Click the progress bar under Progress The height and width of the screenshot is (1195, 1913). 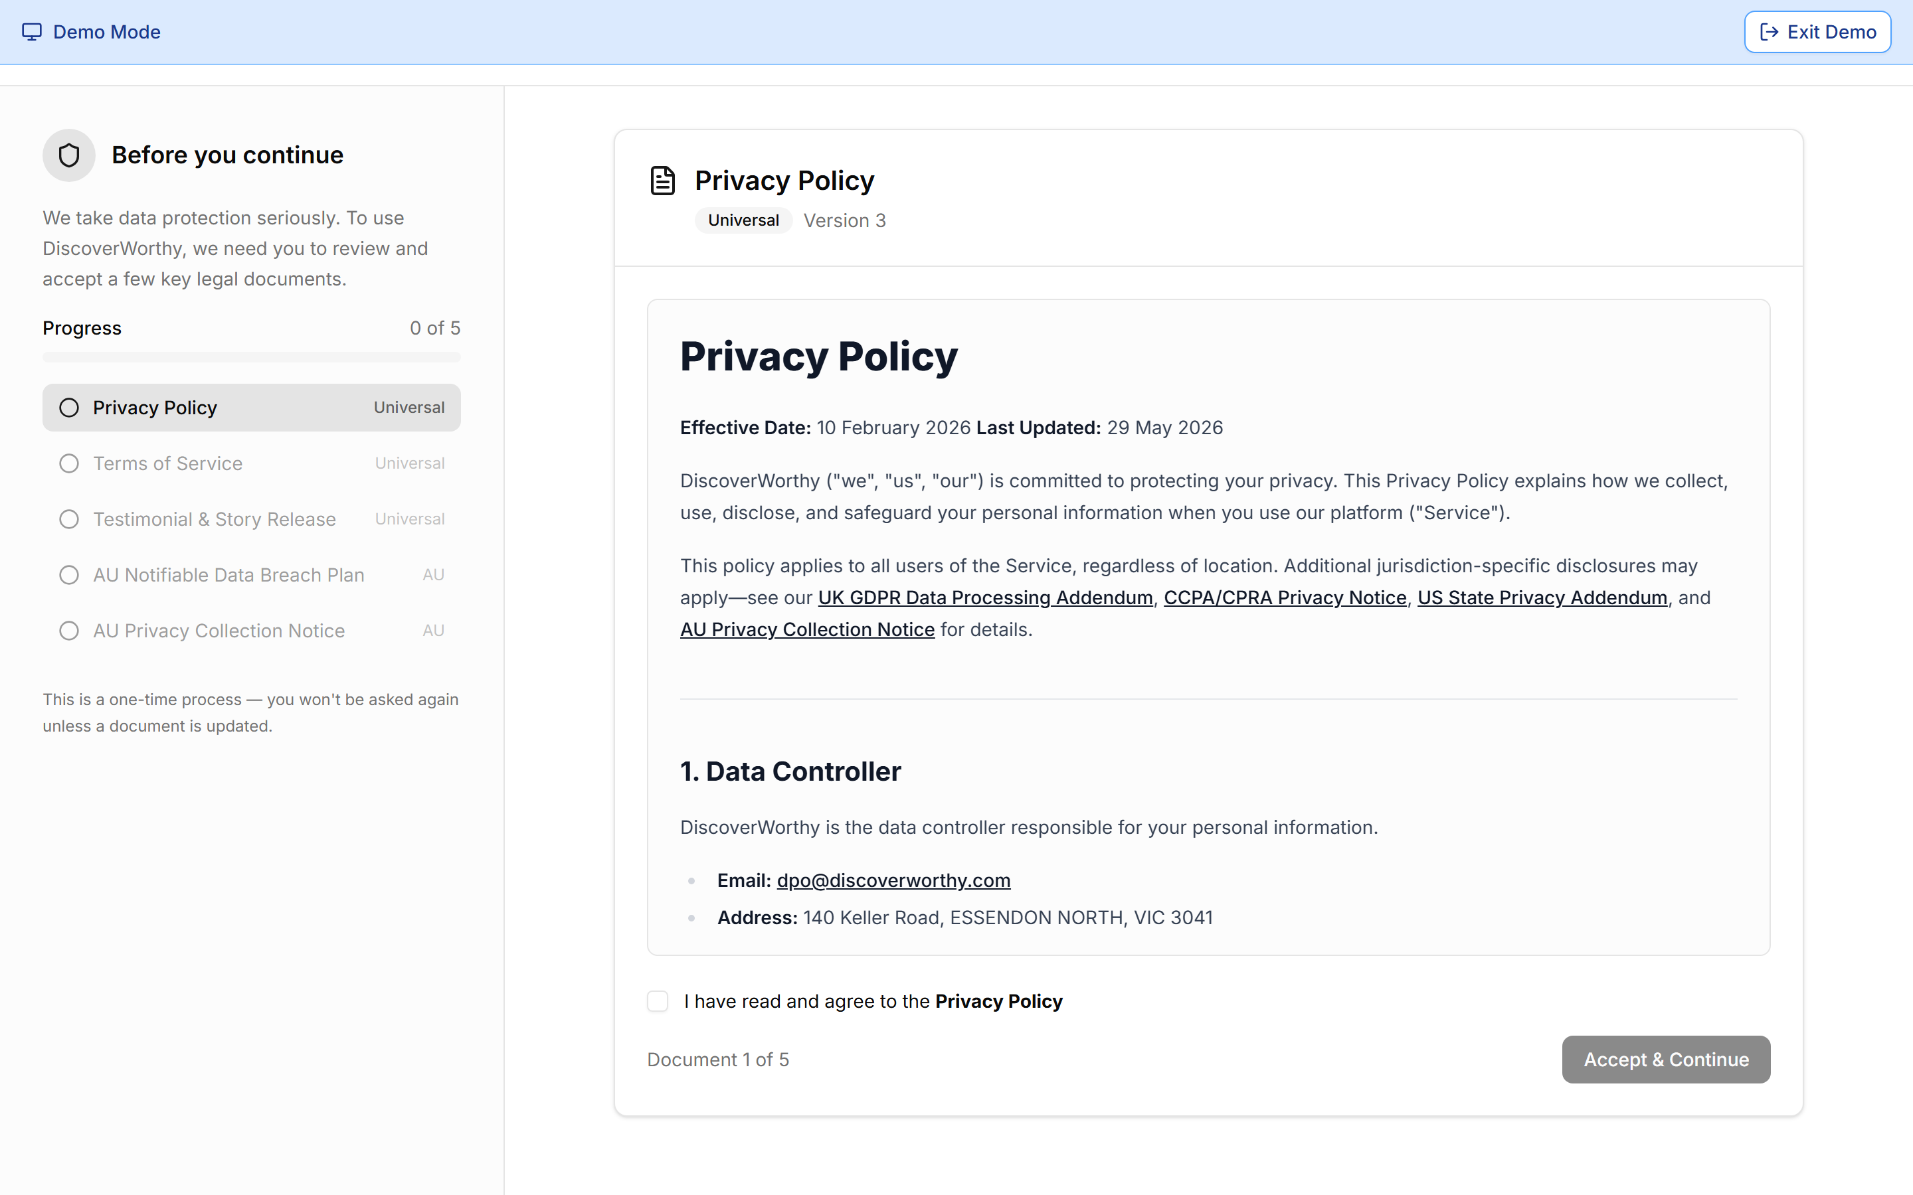[251, 357]
